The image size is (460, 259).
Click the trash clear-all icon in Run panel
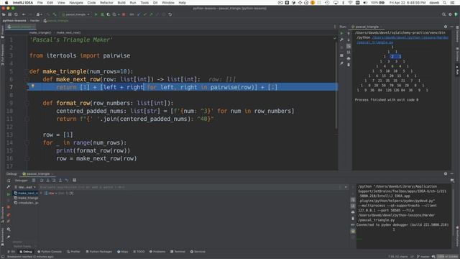click(x=349, y=65)
